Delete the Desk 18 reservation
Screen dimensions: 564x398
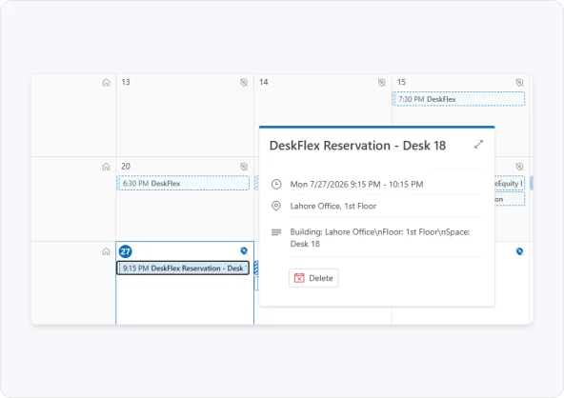pos(313,278)
